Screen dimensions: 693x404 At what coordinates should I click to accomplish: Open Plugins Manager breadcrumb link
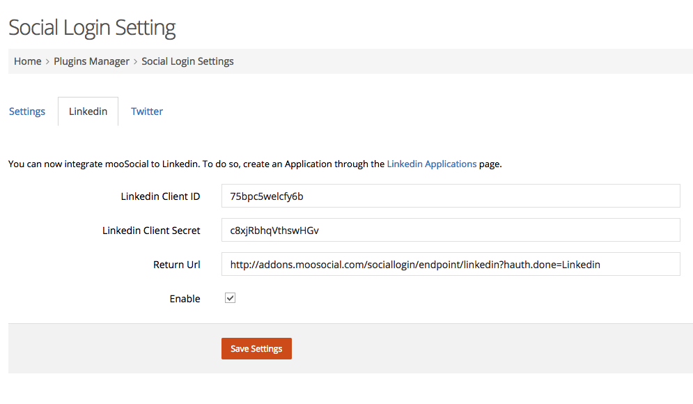click(91, 61)
